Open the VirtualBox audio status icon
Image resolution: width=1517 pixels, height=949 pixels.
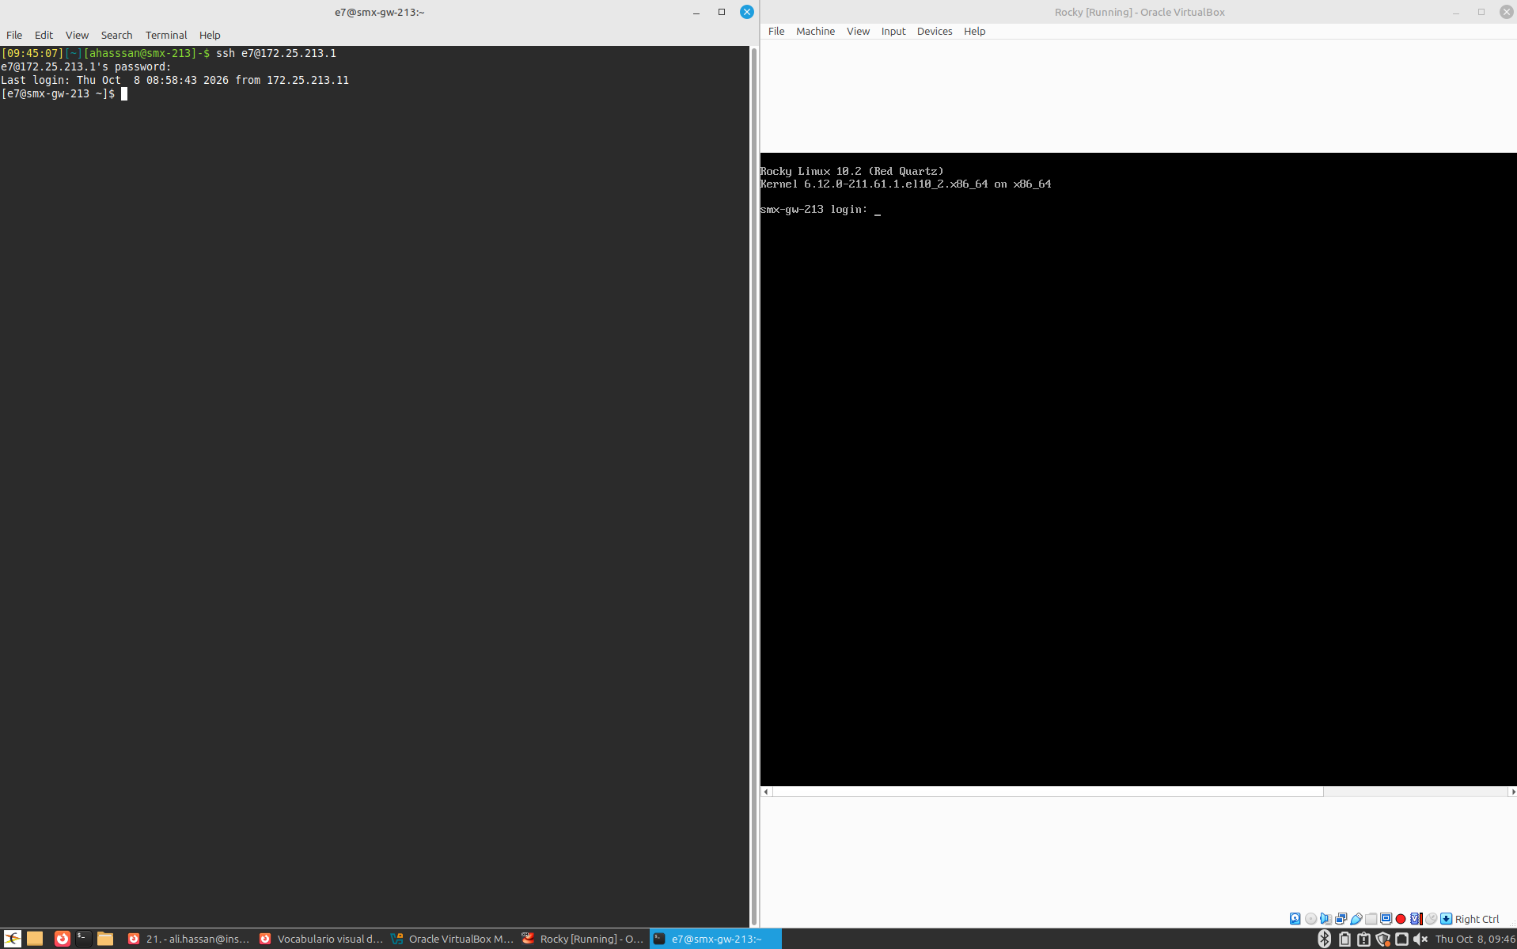[x=1325, y=919]
